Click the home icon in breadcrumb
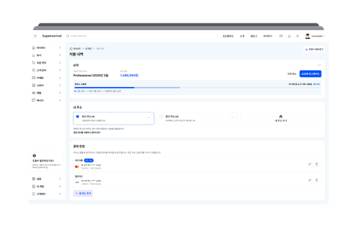Image resolution: width=357 pixels, height=241 pixels. 71,49
